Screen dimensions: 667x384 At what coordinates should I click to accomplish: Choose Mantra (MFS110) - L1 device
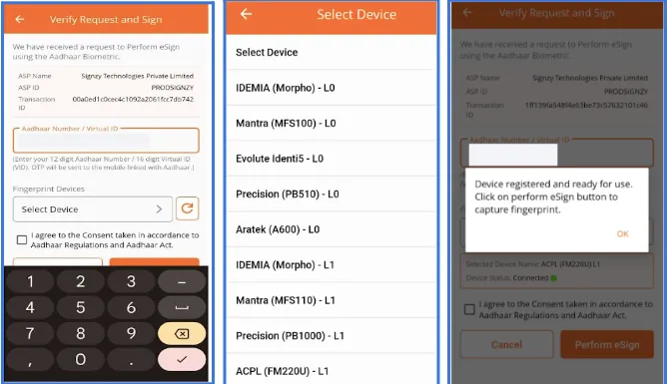(331, 300)
